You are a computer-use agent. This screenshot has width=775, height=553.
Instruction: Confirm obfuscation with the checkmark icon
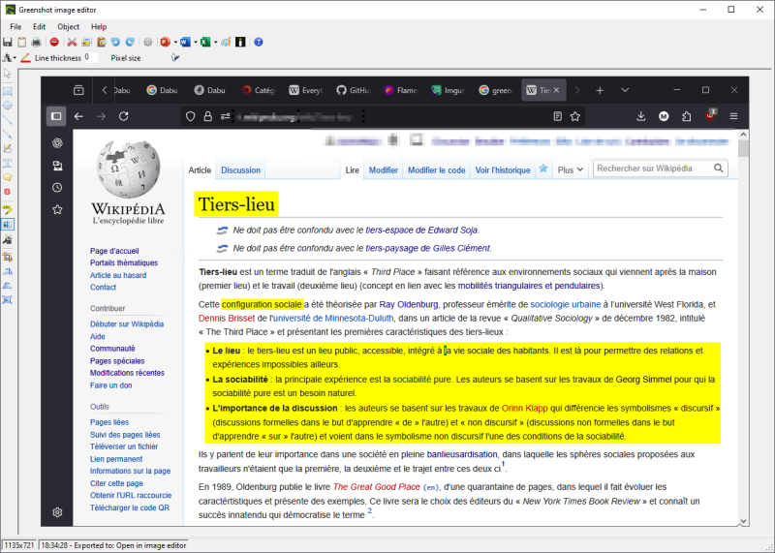point(175,57)
